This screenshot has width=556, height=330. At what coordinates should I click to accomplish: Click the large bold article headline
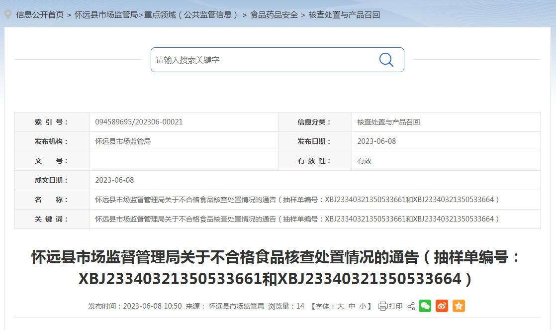pos(276,268)
